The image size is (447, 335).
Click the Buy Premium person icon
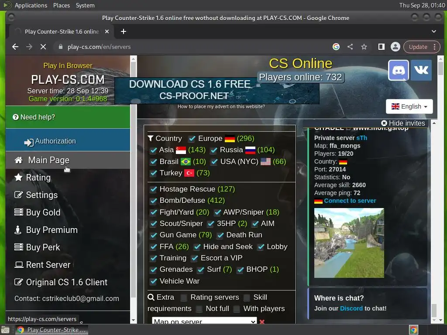point(18,230)
